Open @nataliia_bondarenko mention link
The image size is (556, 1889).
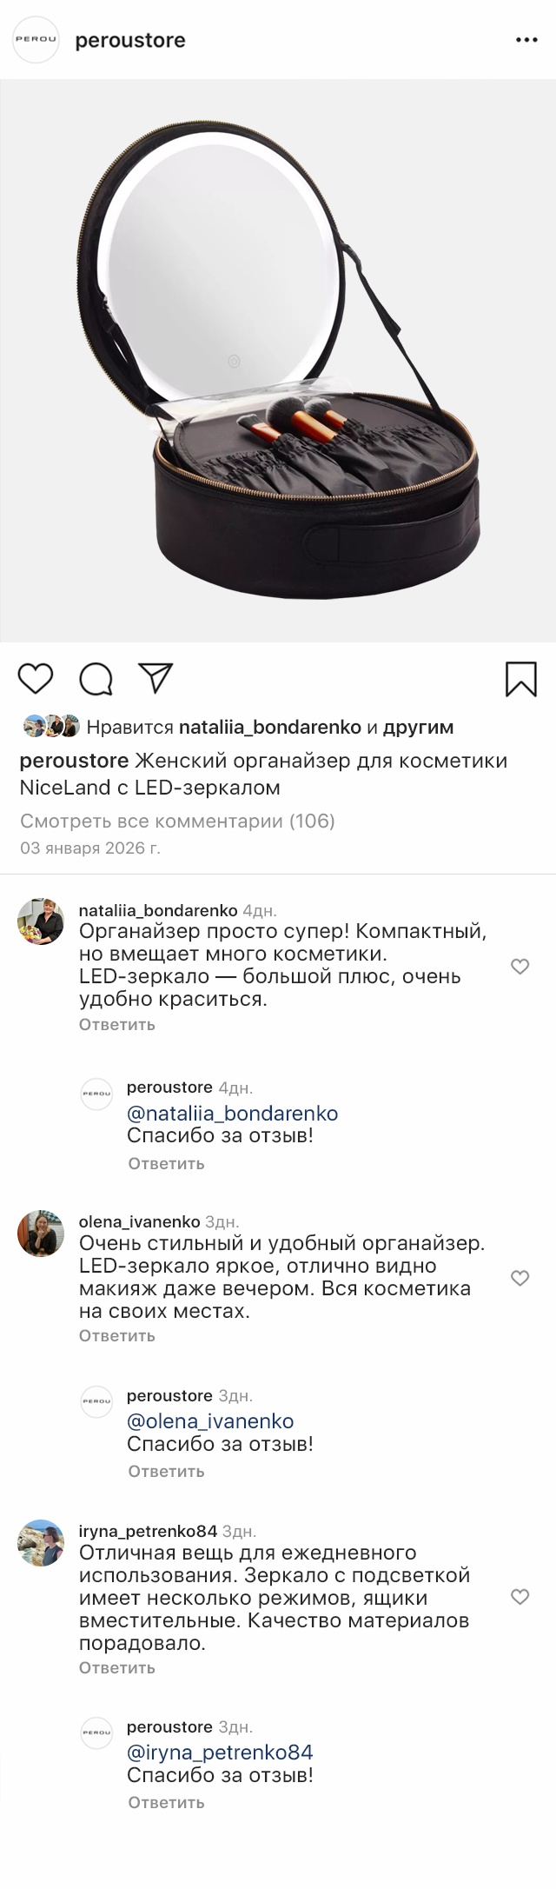click(233, 1113)
